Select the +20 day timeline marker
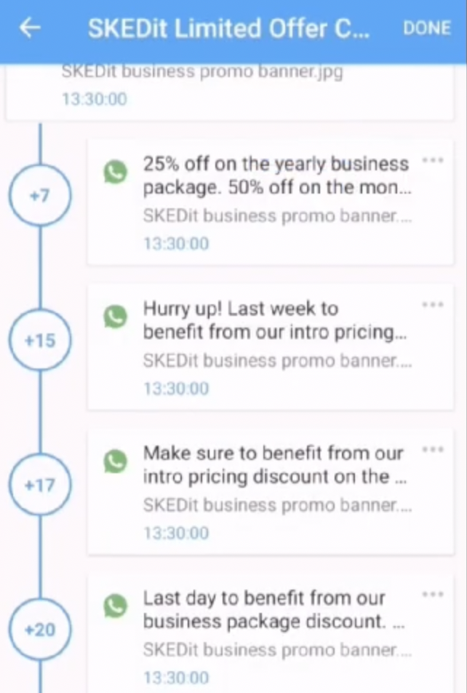The width and height of the screenshot is (467, 693). (x=40, y=630)
